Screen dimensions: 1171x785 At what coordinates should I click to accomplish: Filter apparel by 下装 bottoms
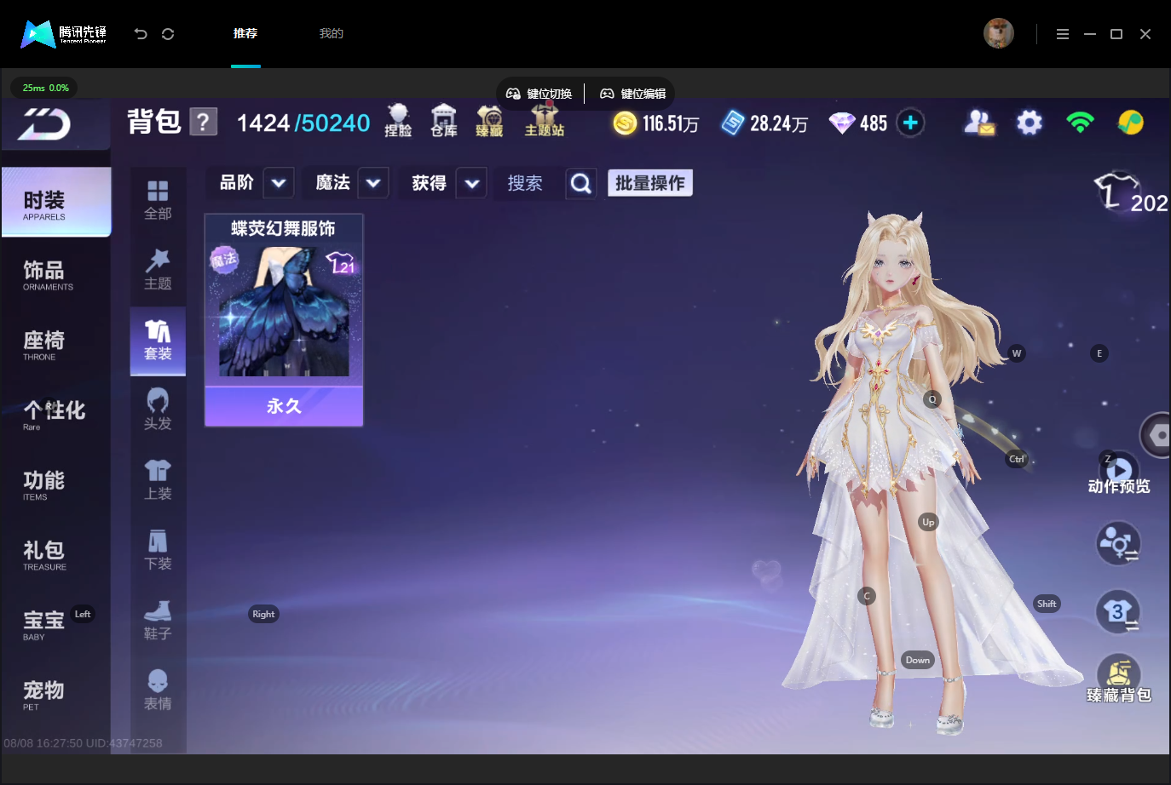(x=158, y=550)
